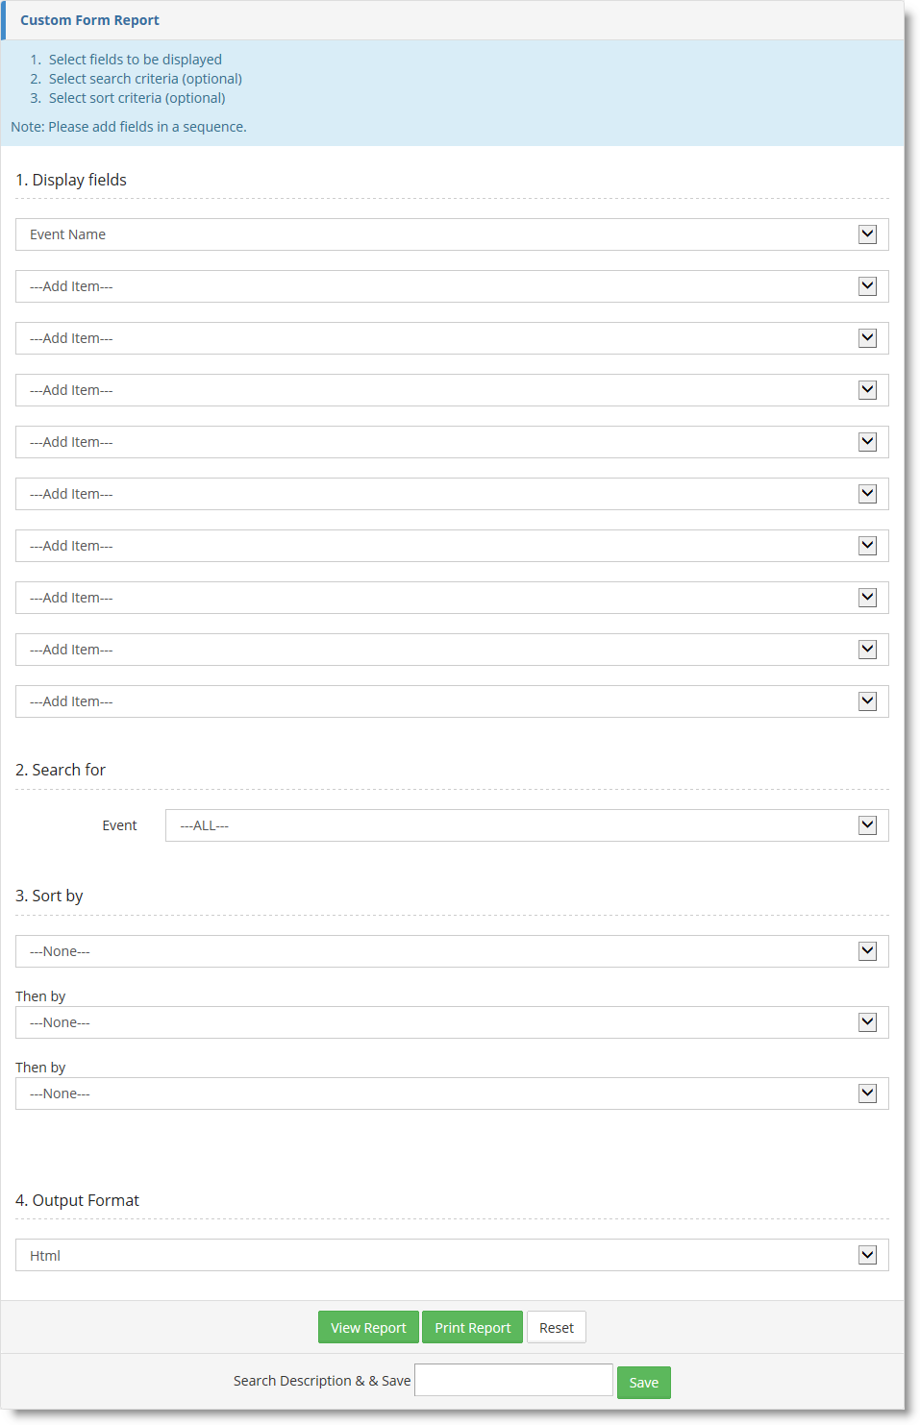The image size is (920, 1425).
Task: Click the green Save button
Action: (643, 1383)
